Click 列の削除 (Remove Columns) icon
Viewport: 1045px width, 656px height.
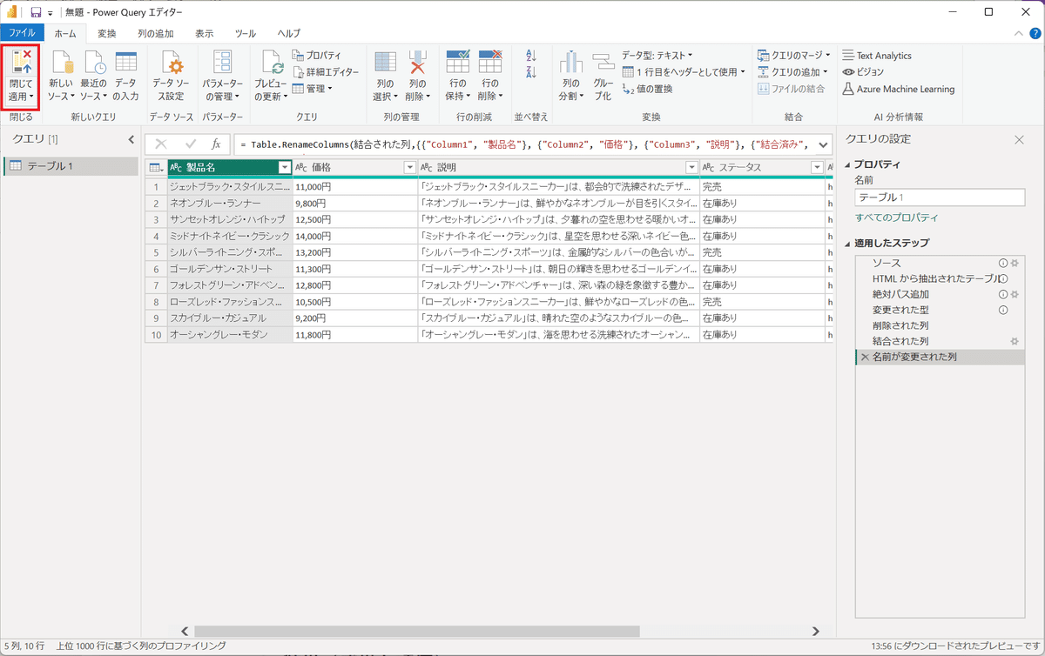(x=418, y=63)
